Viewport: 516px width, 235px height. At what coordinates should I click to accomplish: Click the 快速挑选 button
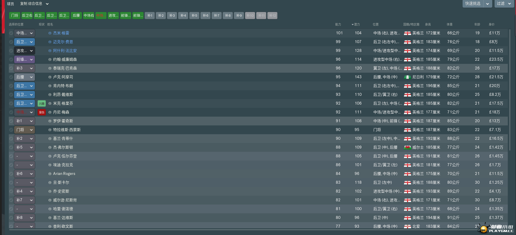pyautogui.click(x=473, y=4)
